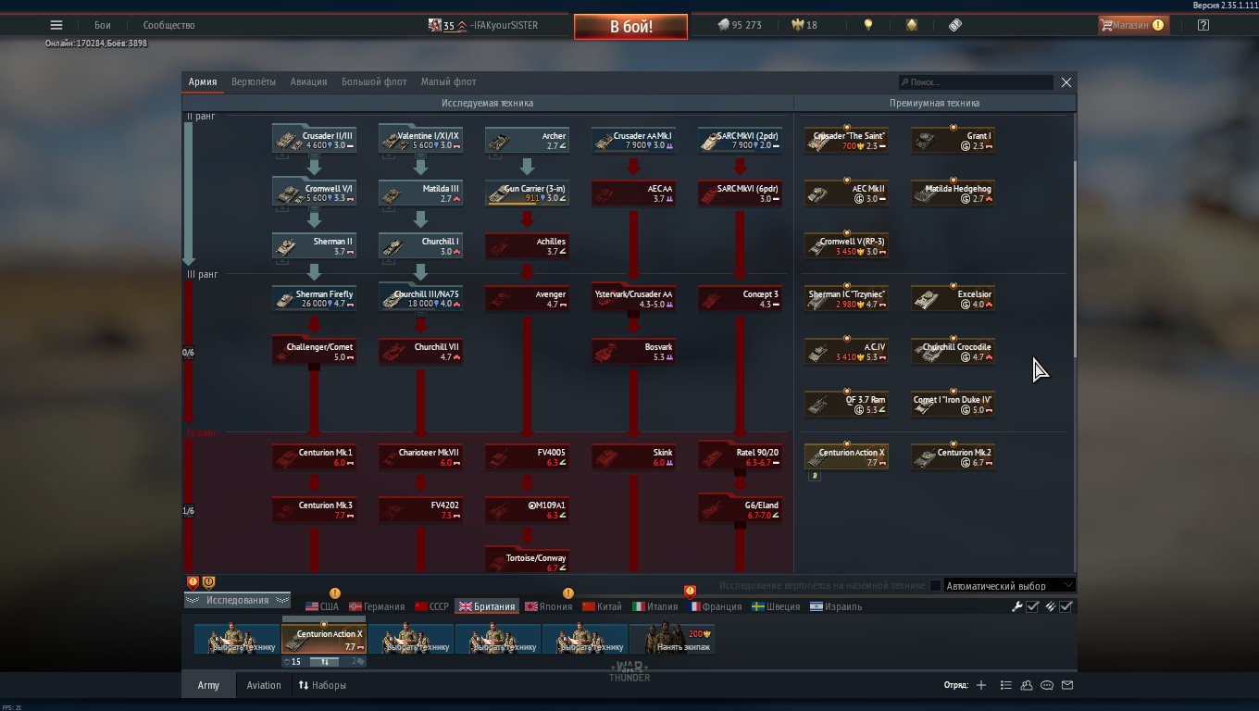Focus the Поиск search field
The image size is (1259, 711).
(976, 82)
